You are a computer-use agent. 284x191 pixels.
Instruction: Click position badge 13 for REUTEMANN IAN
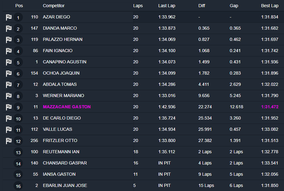coord(18,152)
